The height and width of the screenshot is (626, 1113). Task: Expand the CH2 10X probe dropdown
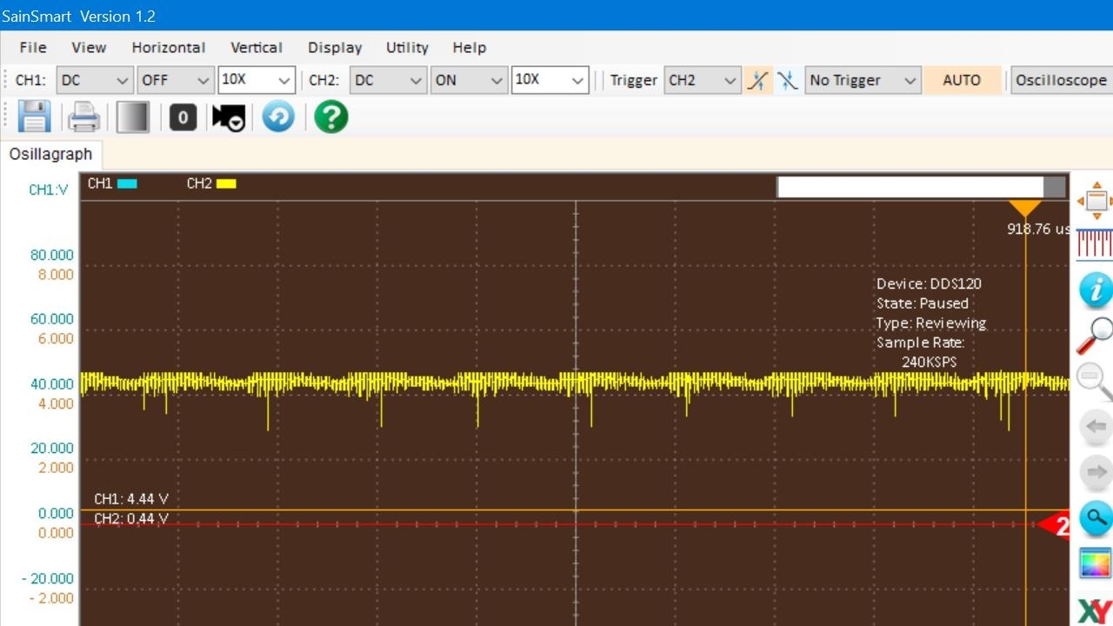click(x=550, y=80)
